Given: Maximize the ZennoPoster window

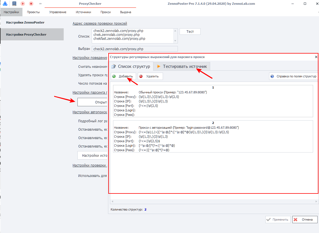Looking at the screenshot, I should pyautogui.click(x=305, y=4).
